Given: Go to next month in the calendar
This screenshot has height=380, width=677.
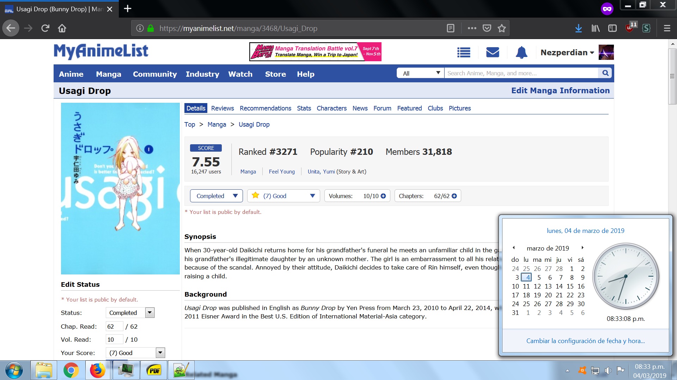Looking at the screenshot, I should [583, 248].
